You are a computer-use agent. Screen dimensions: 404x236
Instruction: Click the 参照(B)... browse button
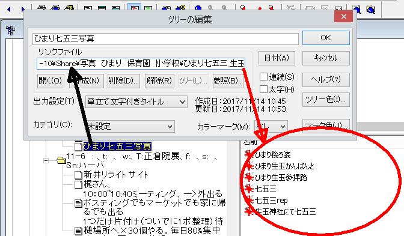pos(228,81)
